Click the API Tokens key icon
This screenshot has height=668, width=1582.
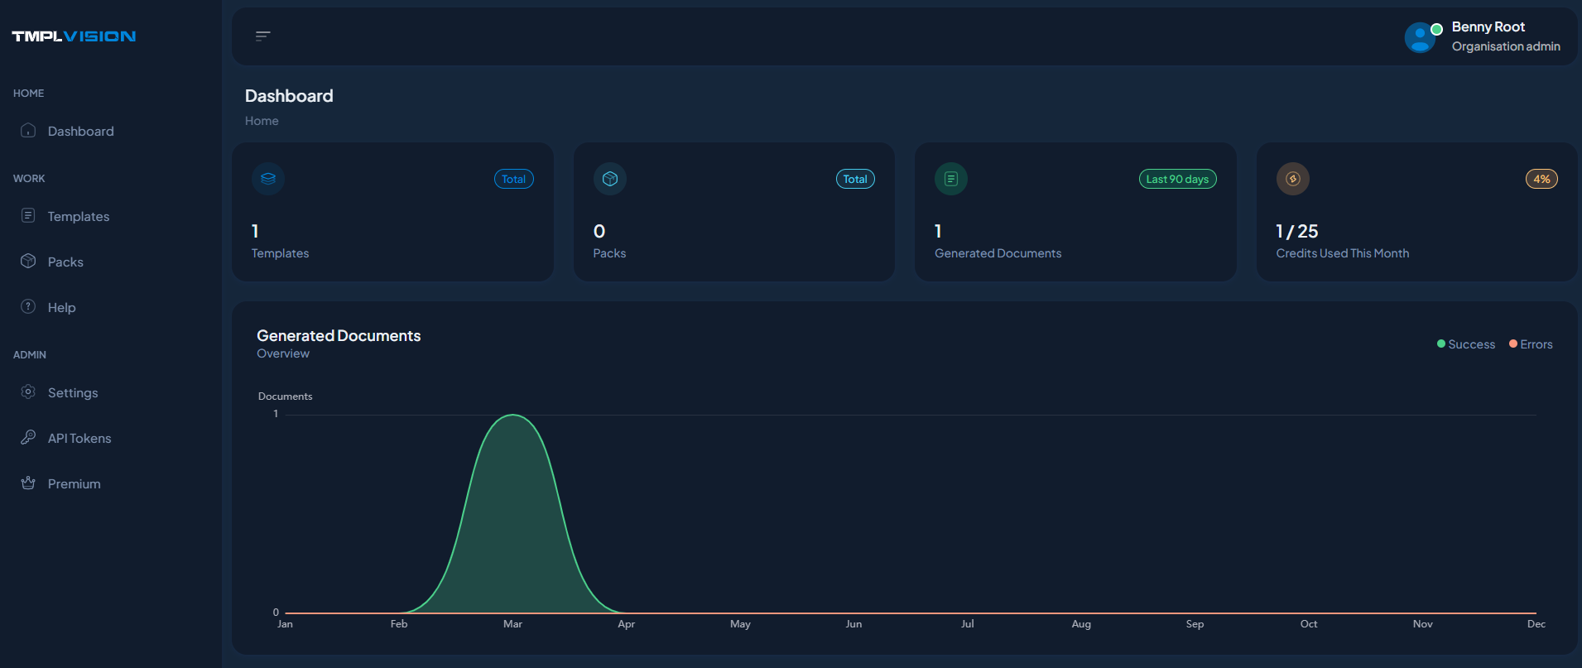coord(28,437)
